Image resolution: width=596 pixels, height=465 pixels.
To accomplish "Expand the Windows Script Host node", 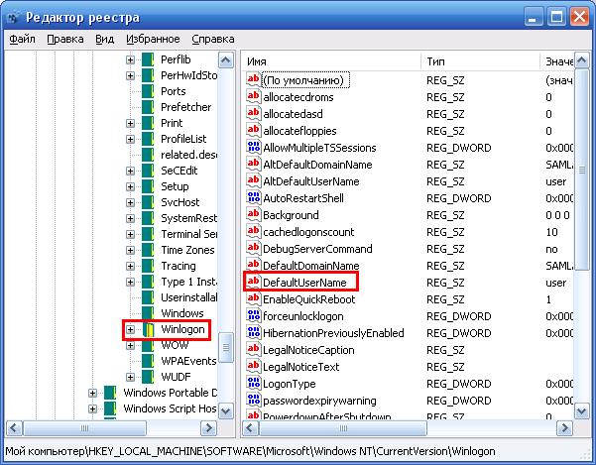I will [x=92, y=408].
